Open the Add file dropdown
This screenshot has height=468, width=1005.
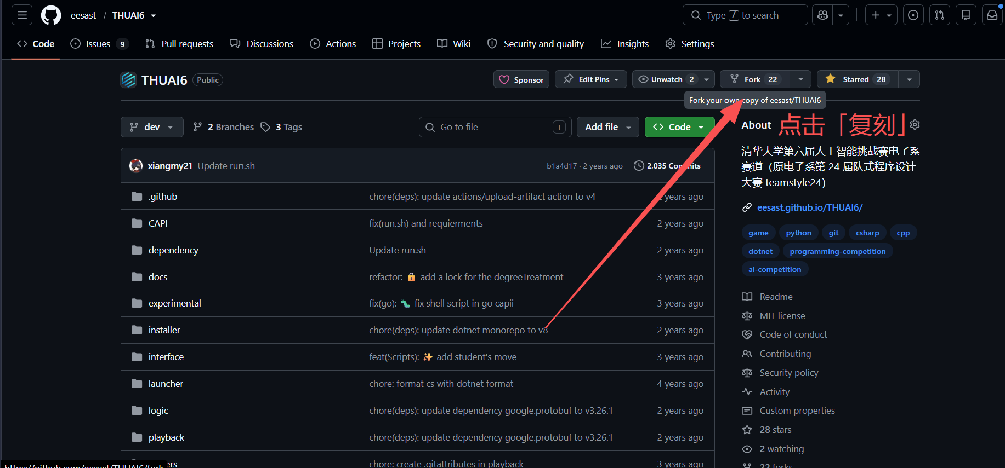click(x=608, y=127)
